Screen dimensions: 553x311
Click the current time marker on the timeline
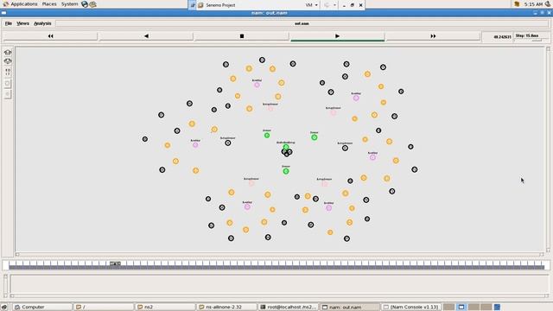115,263
